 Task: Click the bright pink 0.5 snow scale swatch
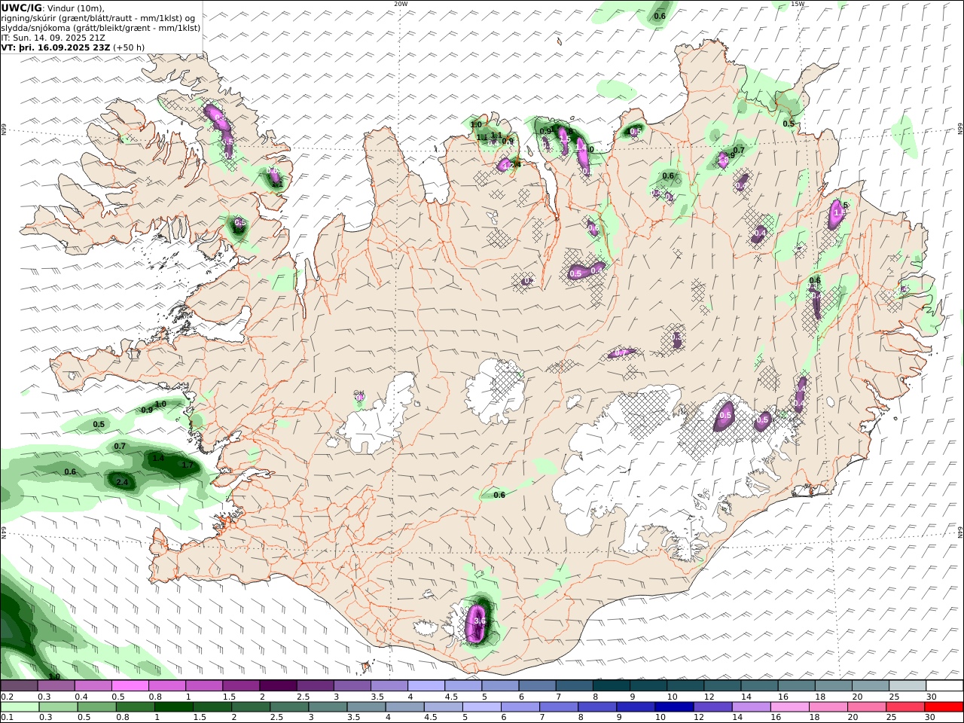click(130, 686)
